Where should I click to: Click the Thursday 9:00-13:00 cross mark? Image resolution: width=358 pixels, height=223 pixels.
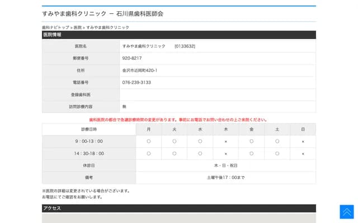(225, 141)
